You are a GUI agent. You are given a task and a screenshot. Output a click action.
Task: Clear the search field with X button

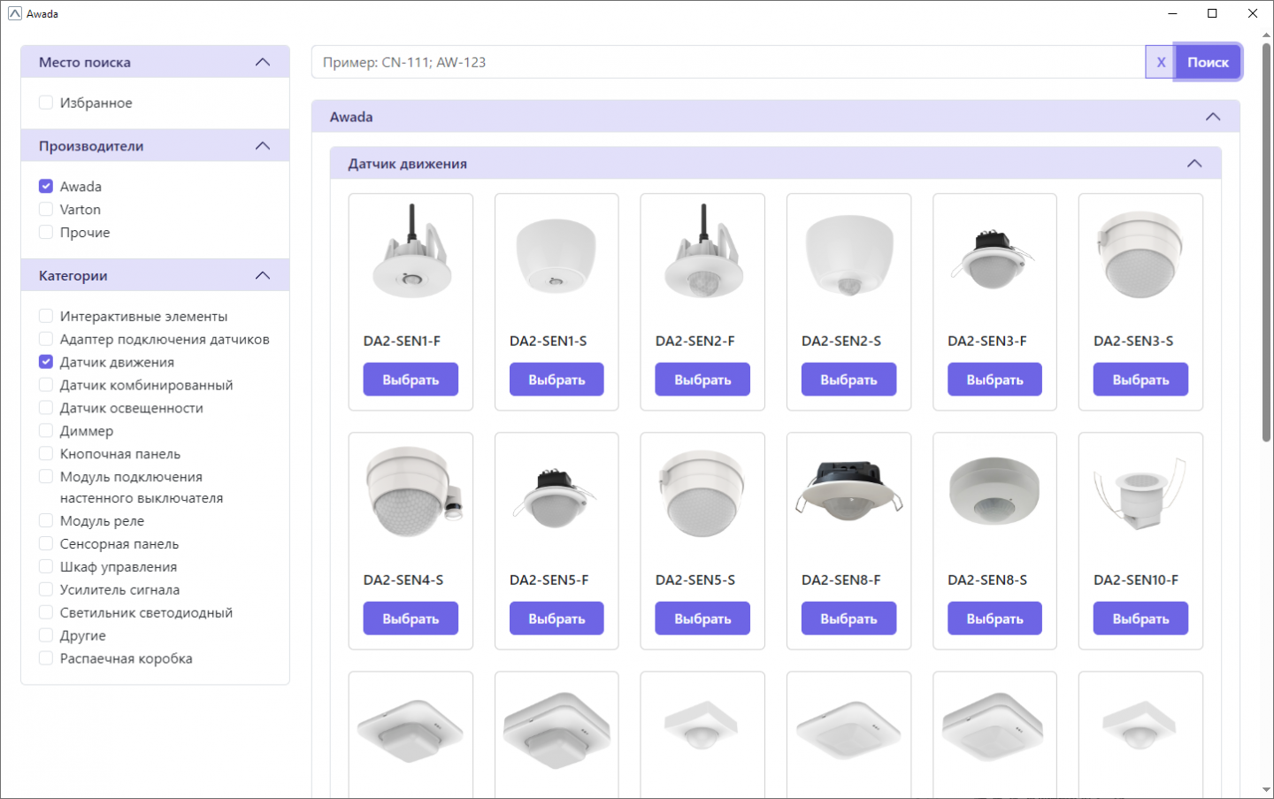[x=1161, y=62]
